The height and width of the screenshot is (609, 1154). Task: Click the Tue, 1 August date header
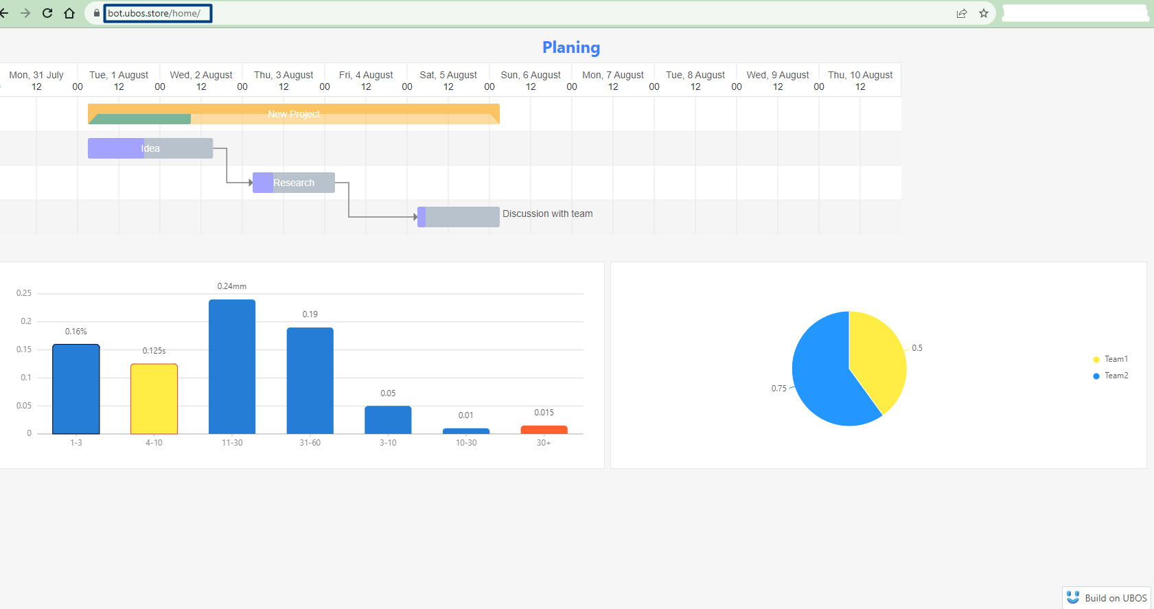[x=119, y=75]
